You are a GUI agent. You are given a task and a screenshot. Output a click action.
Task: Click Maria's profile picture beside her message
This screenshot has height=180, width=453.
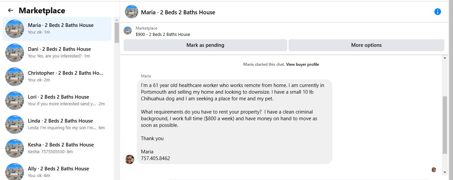(x=130, y=159)
